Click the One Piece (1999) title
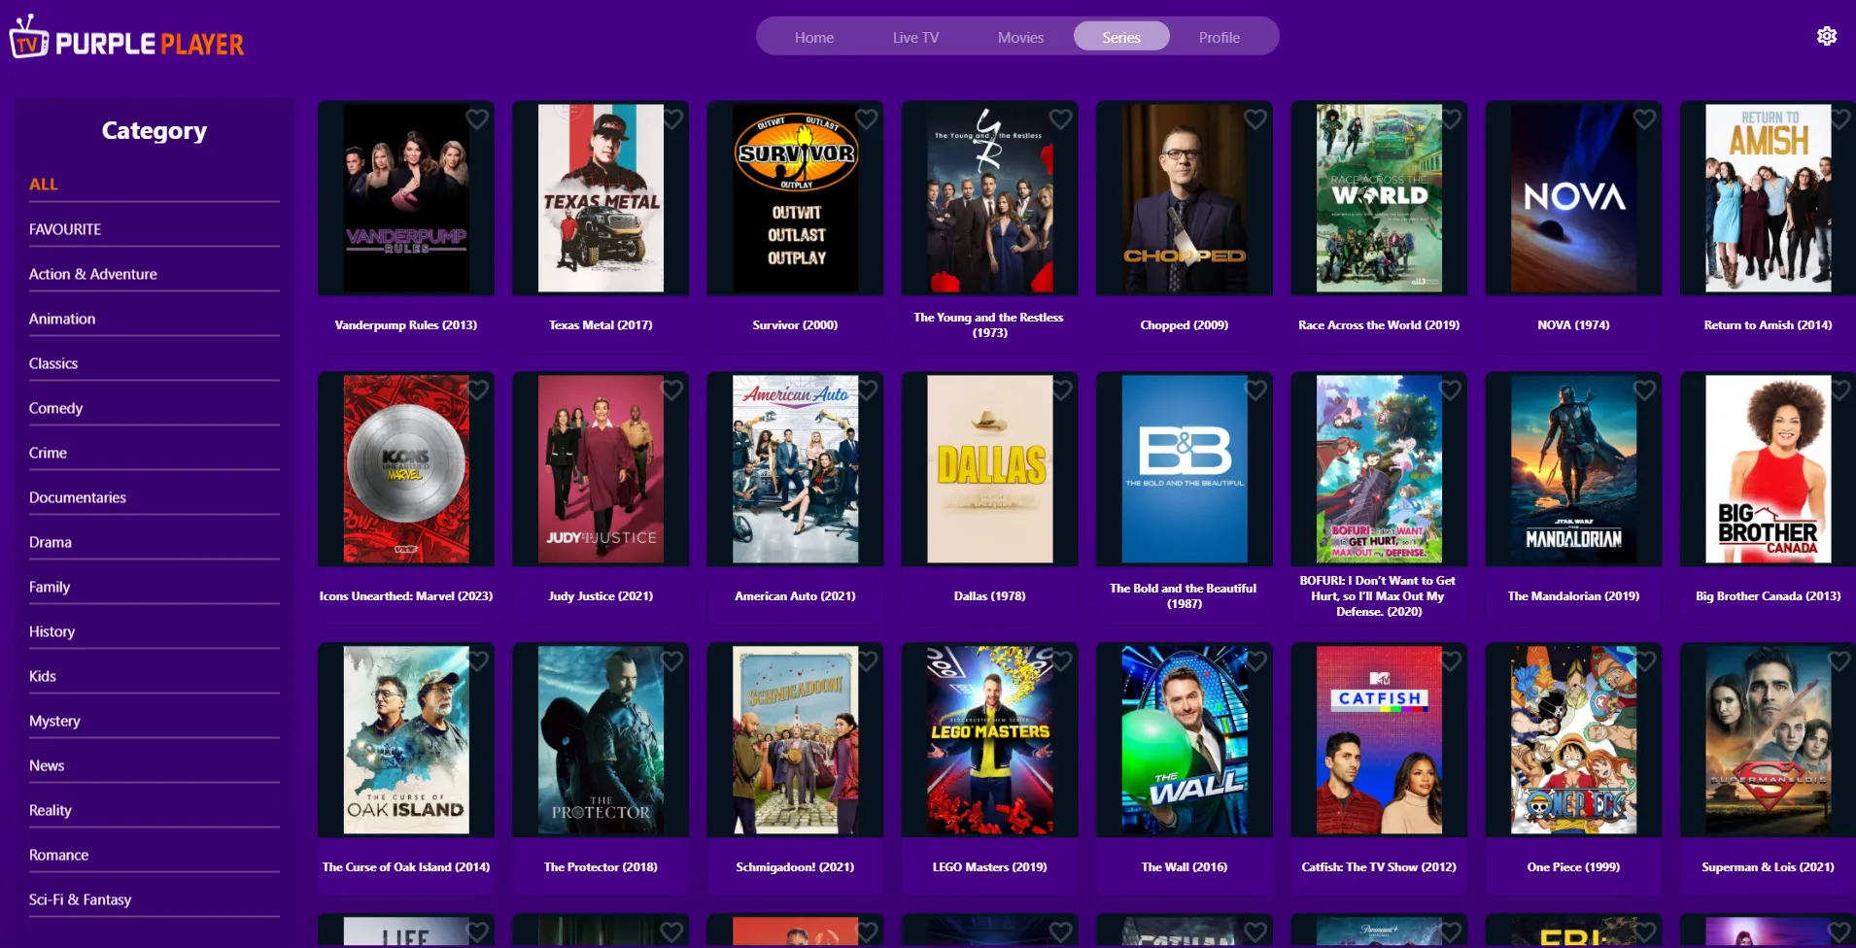The image size is (1856, 948). [x=1573, y=867]
